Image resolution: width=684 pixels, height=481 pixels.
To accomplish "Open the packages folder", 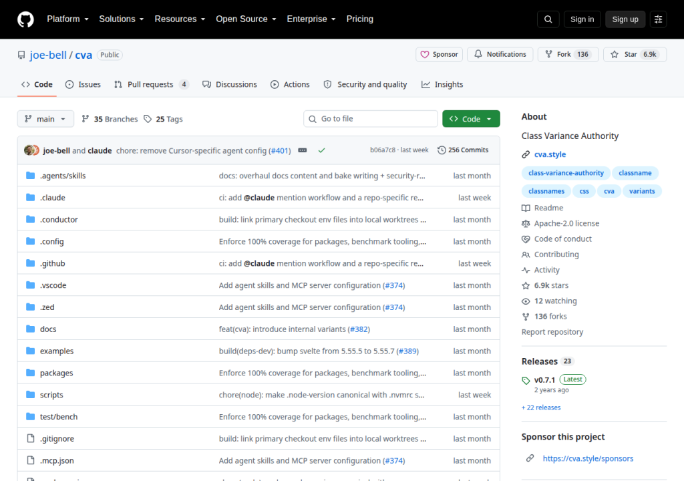I will 56,373.
